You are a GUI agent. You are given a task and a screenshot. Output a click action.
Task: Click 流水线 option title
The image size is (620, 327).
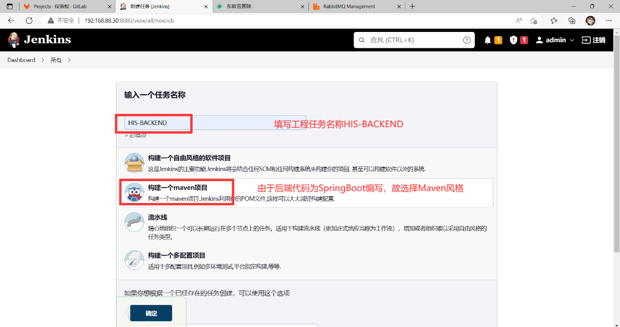[158, 218]
